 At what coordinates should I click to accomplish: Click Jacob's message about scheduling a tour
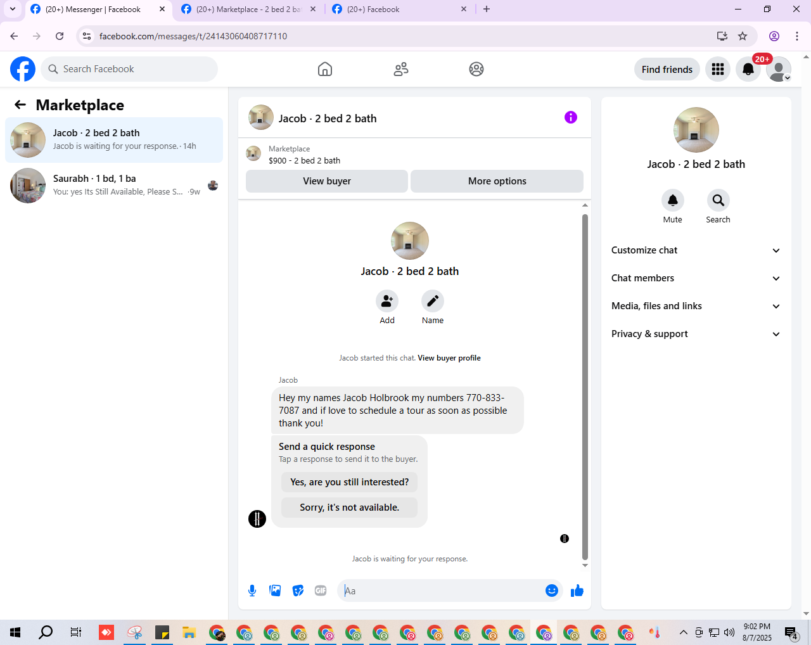click(397, 411)
